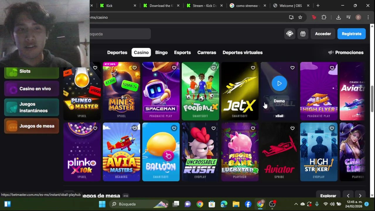
Task: Click the Regístrate sign-up button
Action: [352, 34]
